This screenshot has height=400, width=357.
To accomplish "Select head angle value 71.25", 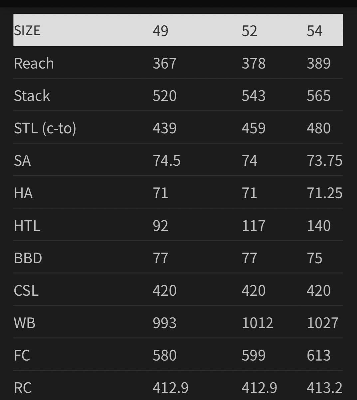I will (x=324, y=193).
